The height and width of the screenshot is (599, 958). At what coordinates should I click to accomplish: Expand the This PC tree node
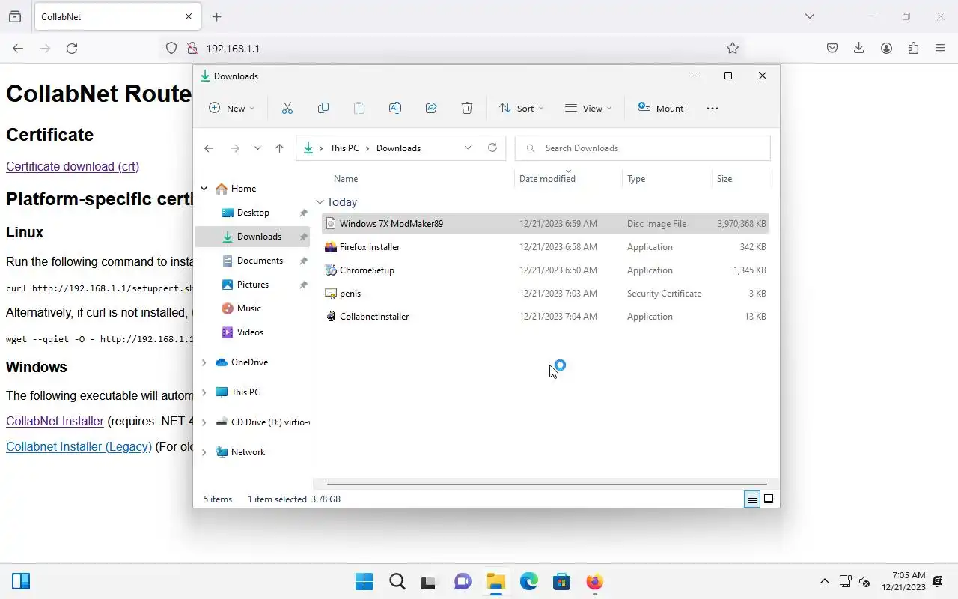(204, 392)
